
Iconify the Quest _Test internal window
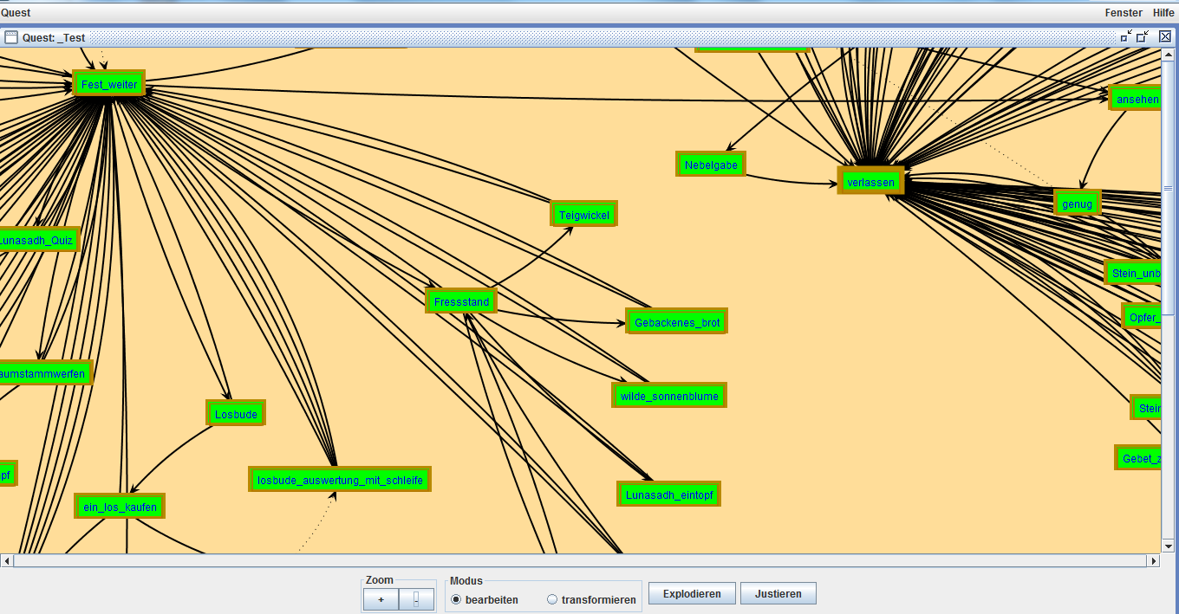1126,36
